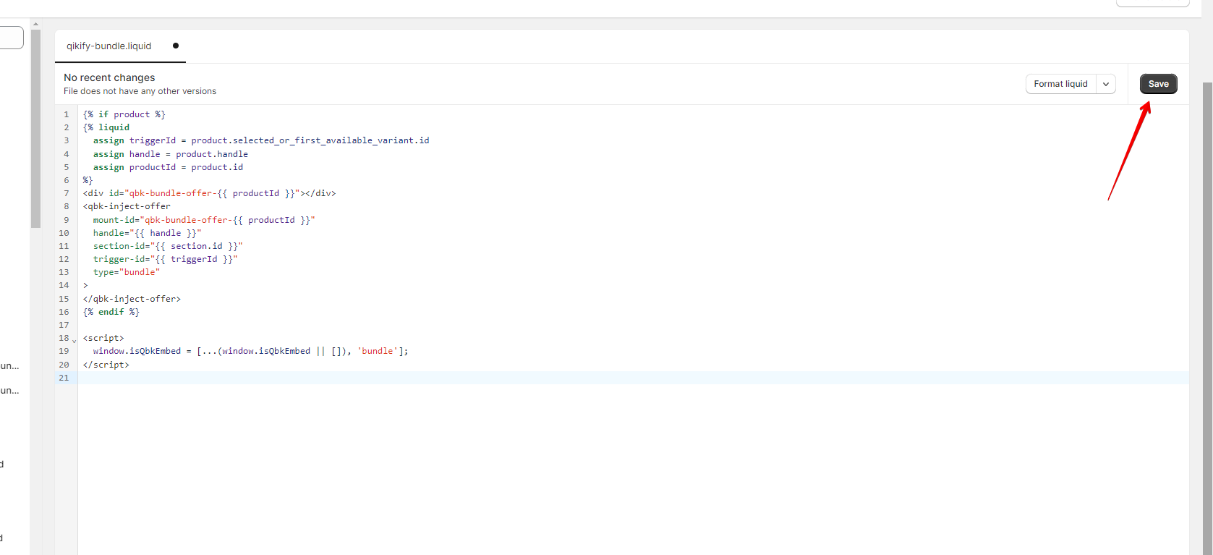Click the 'trigger-id' attribute line

[x=165, y=259]
